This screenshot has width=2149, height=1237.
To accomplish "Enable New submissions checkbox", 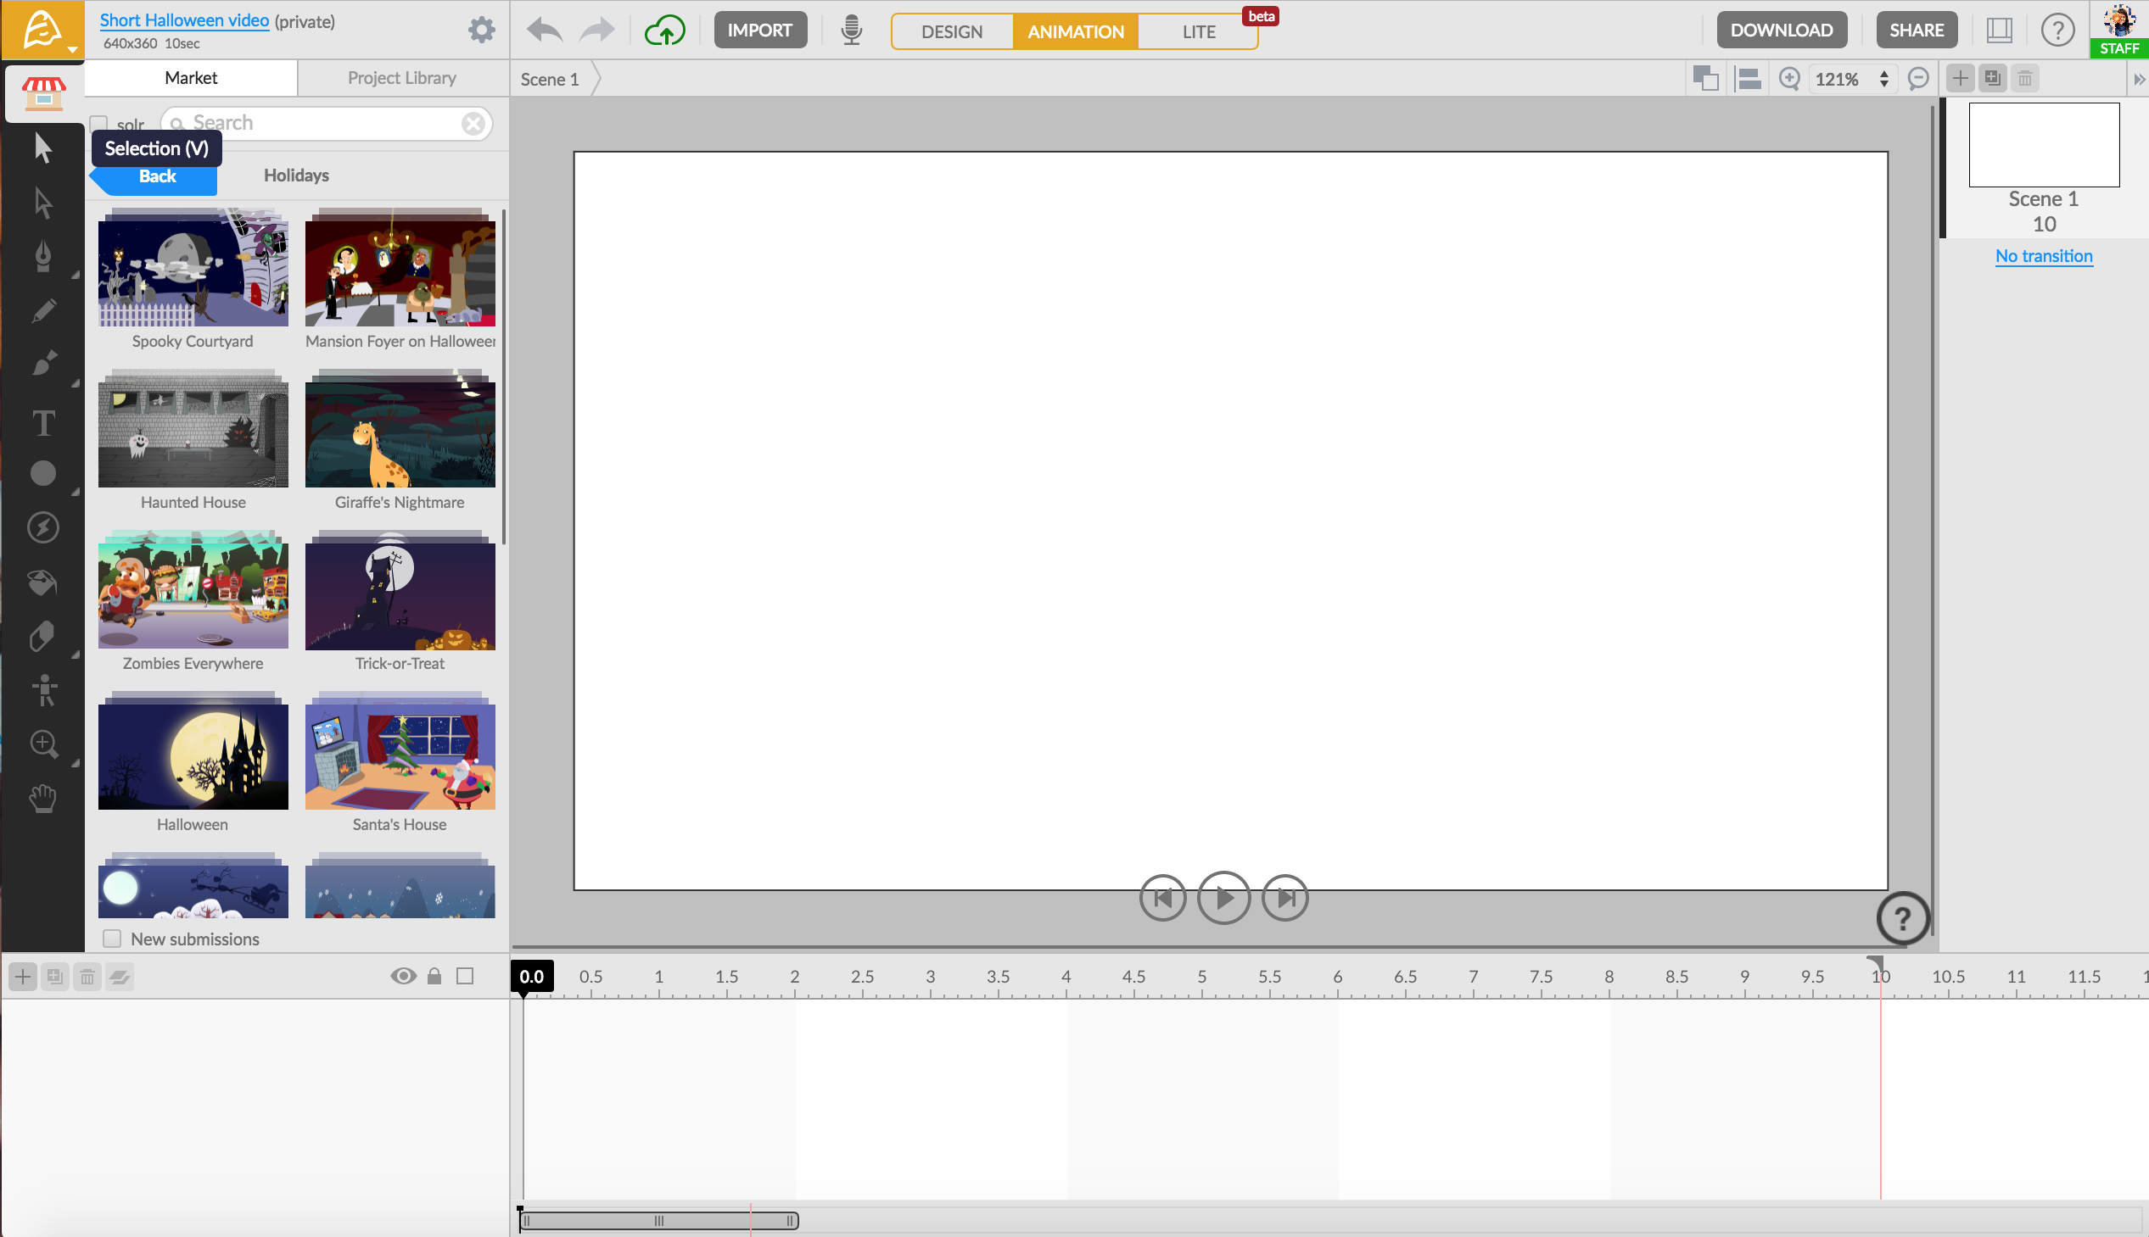I will 111,939.
